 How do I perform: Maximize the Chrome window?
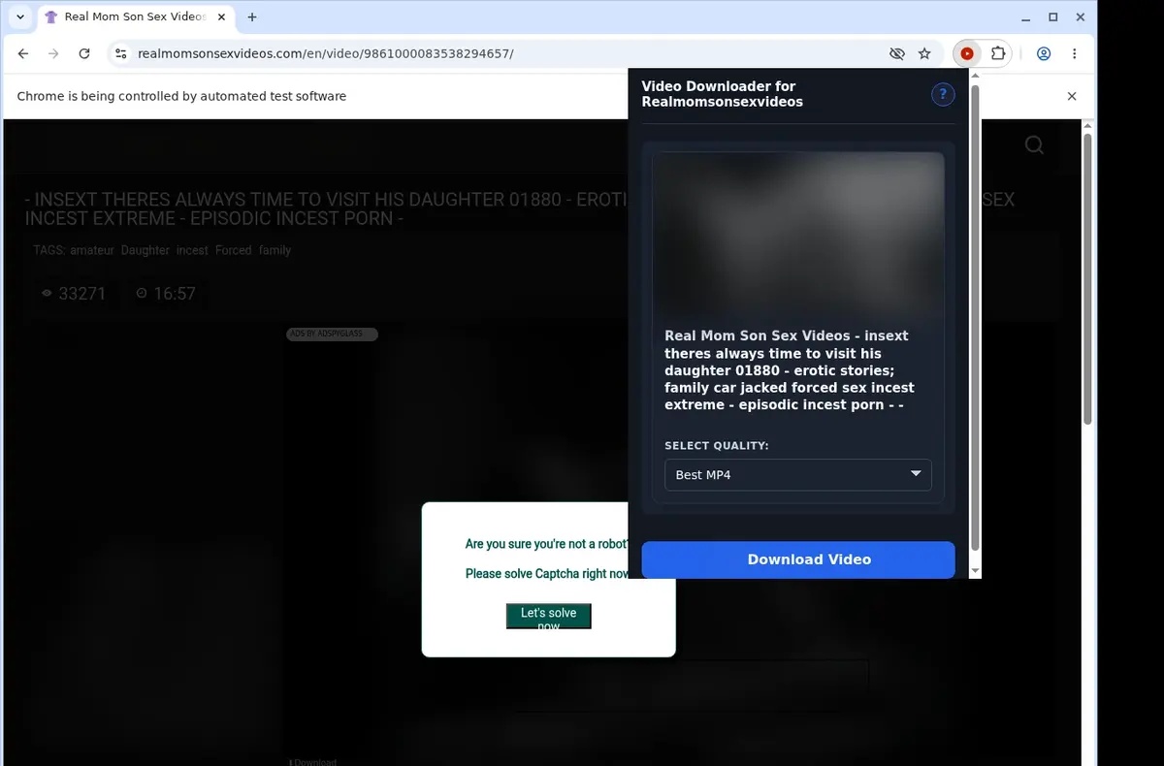(1053, 17)
